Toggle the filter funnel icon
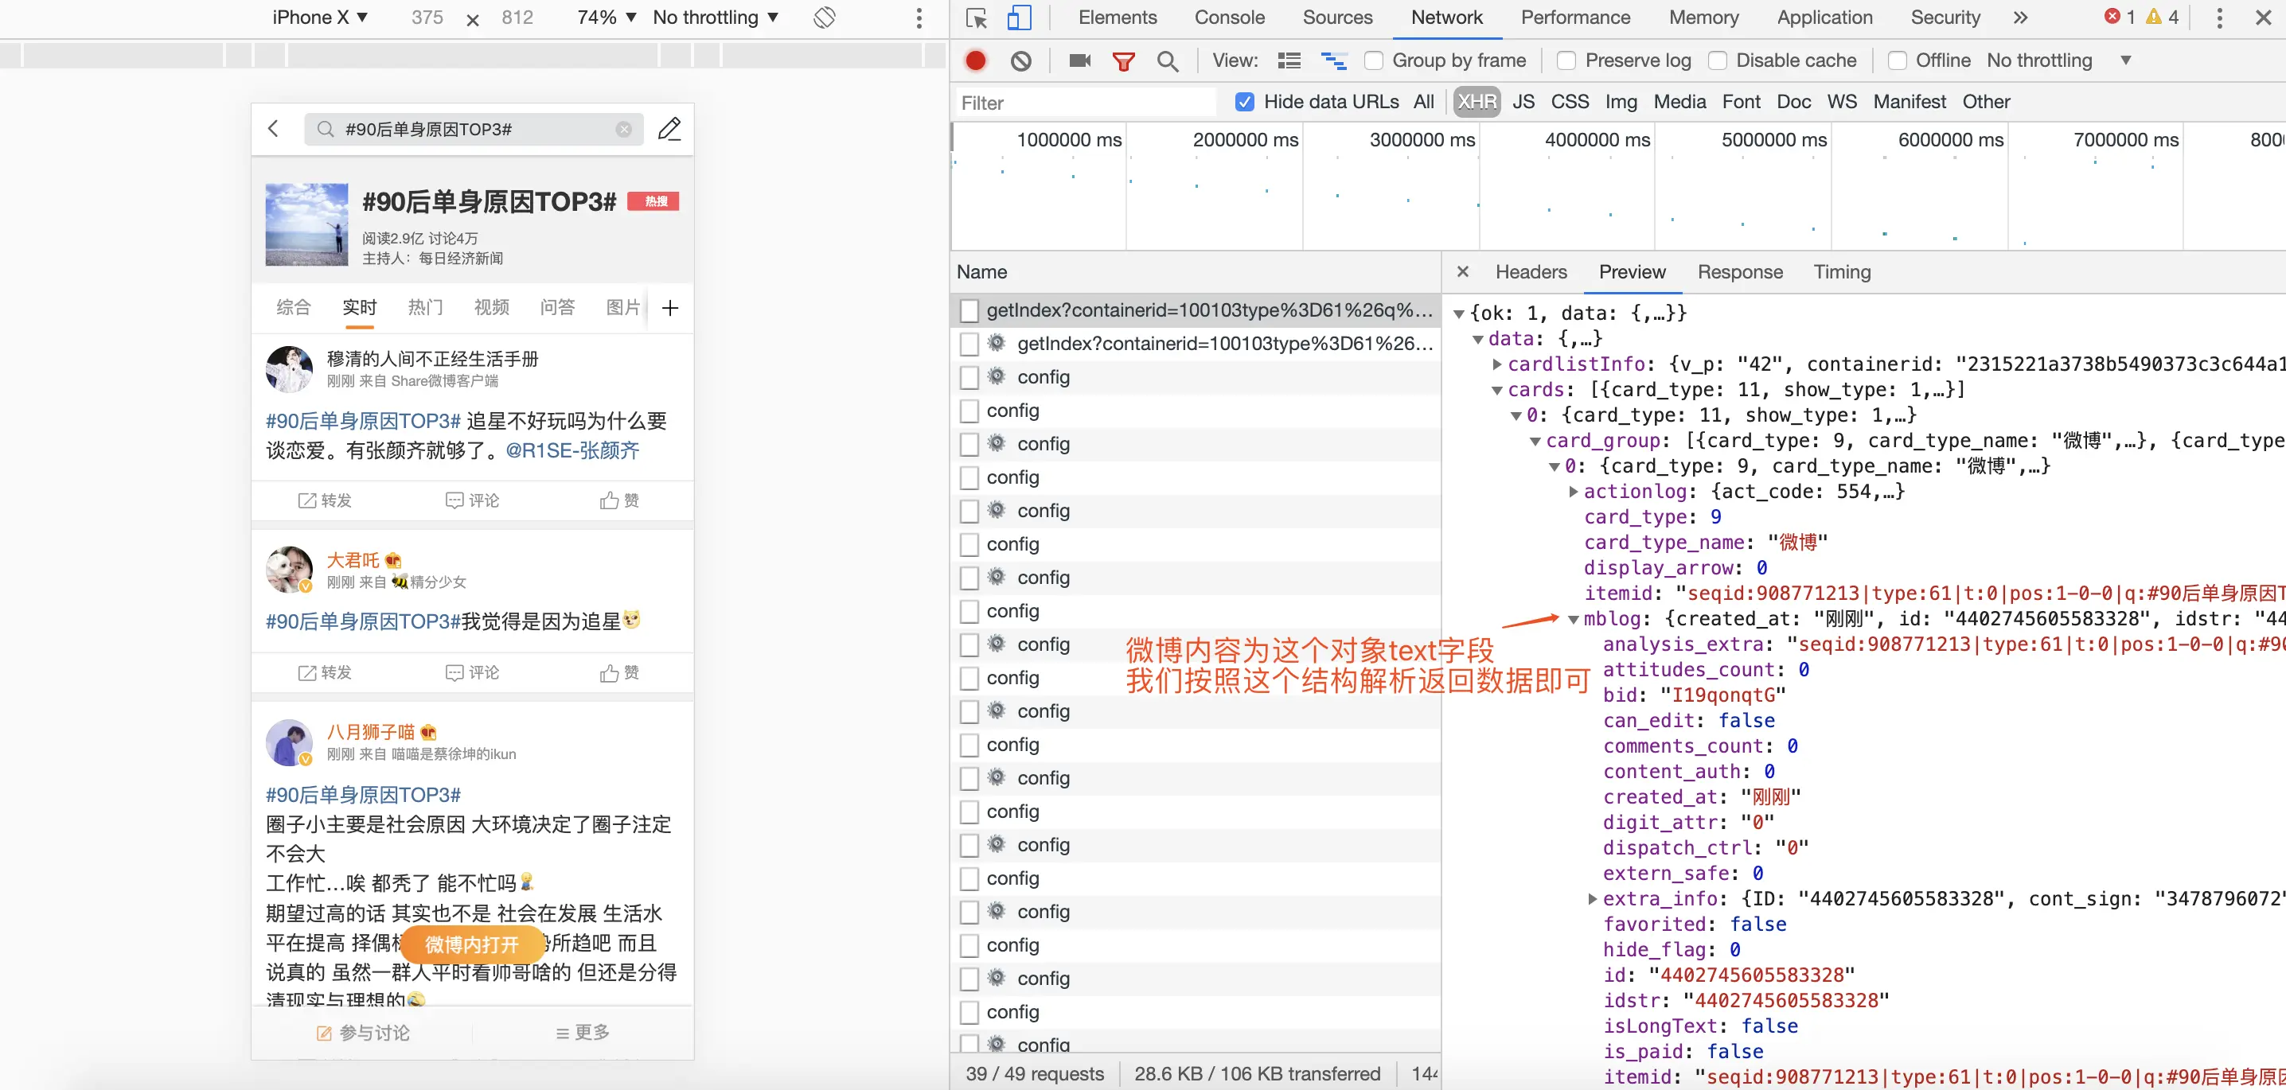 [x=1123, y=60]
